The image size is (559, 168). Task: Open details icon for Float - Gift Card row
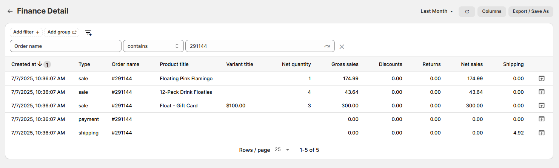pos(541,105)
